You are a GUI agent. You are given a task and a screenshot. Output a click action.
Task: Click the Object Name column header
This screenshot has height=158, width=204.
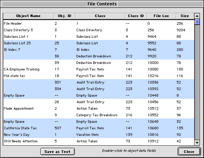28,16
